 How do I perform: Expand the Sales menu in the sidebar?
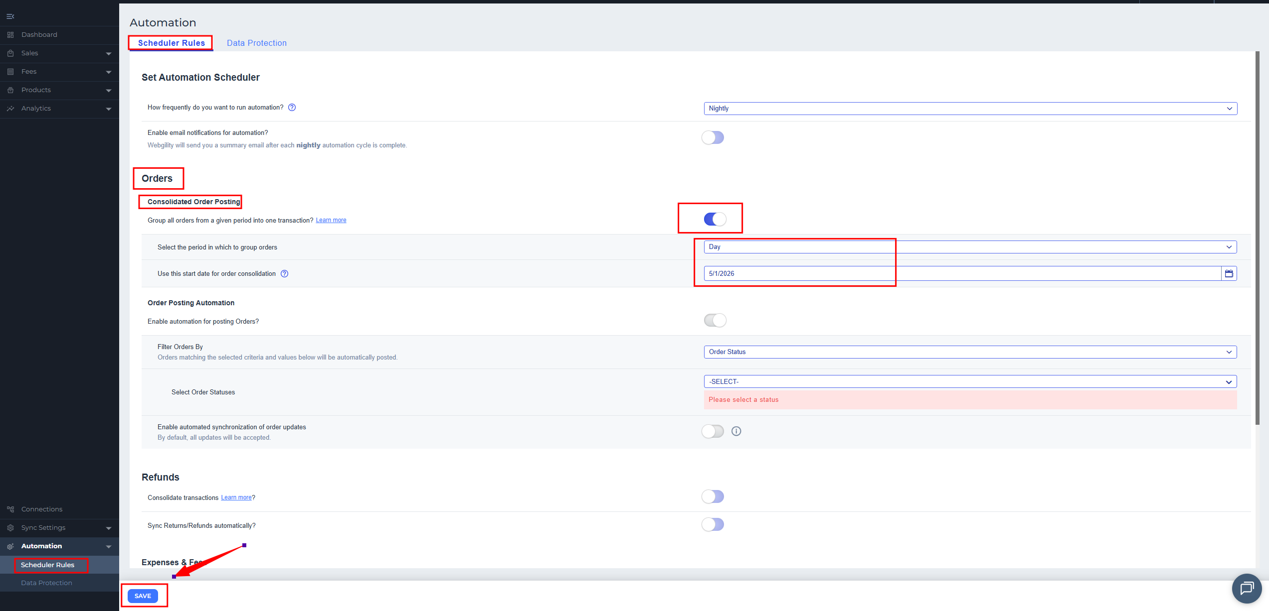(59, 53)
